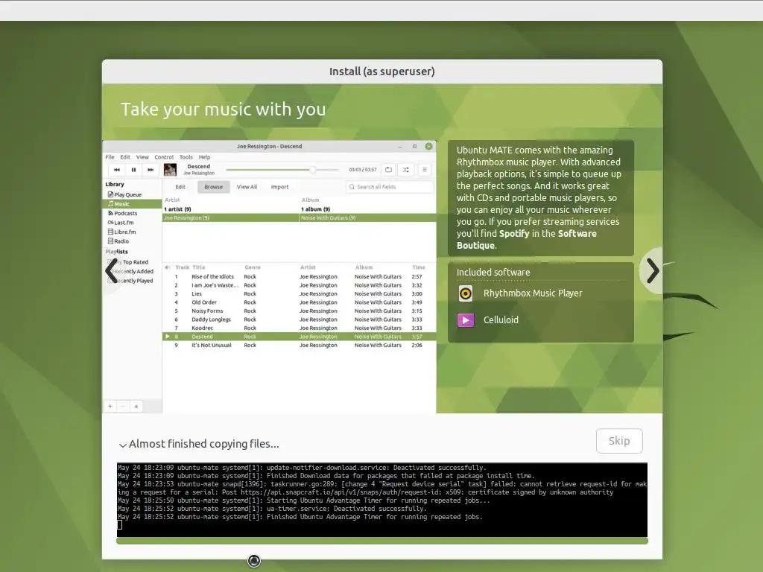Select Play Queue in Rhythmbox library sidebar
The image size is (763, 572).
132,194
